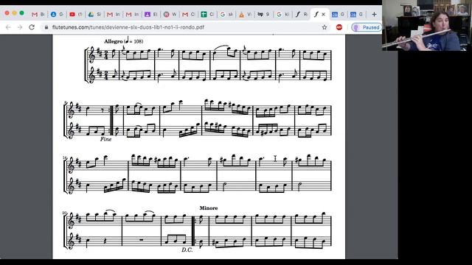472x265 pixels.
Task: Switch to the first Gmail tab
Action: click(x=38, y=14)
